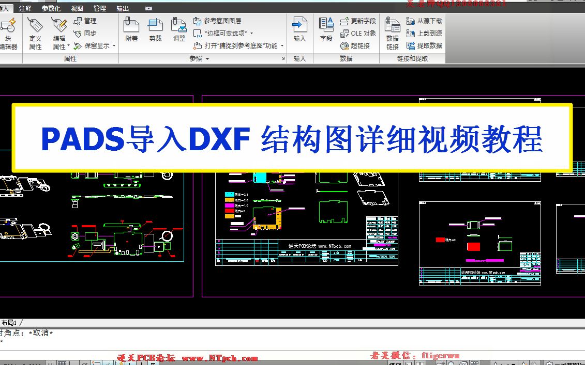Insert a field with 字段 button
Screen dimensions: 585x365
point(326,29)
